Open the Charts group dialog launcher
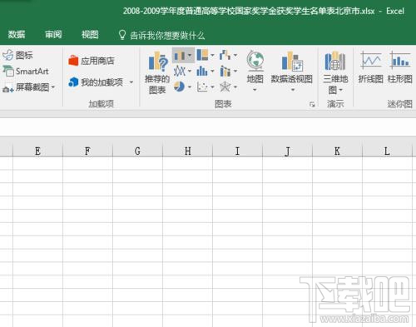This screenshot has height=327, width=416. [312, 104]
